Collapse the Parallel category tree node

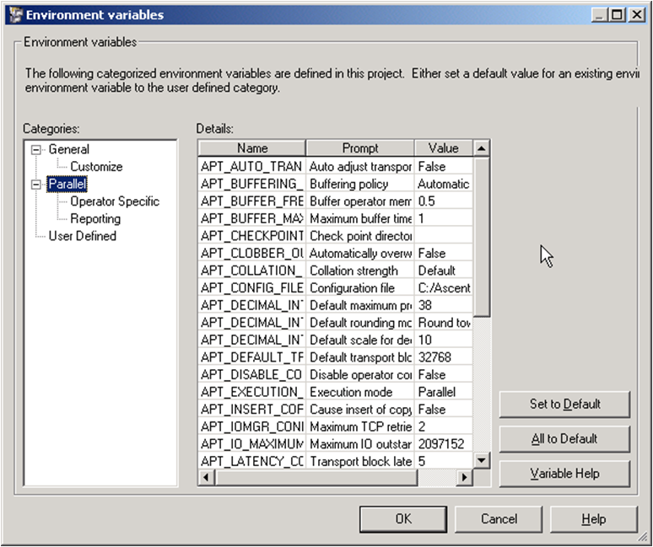tap(36, 184)
